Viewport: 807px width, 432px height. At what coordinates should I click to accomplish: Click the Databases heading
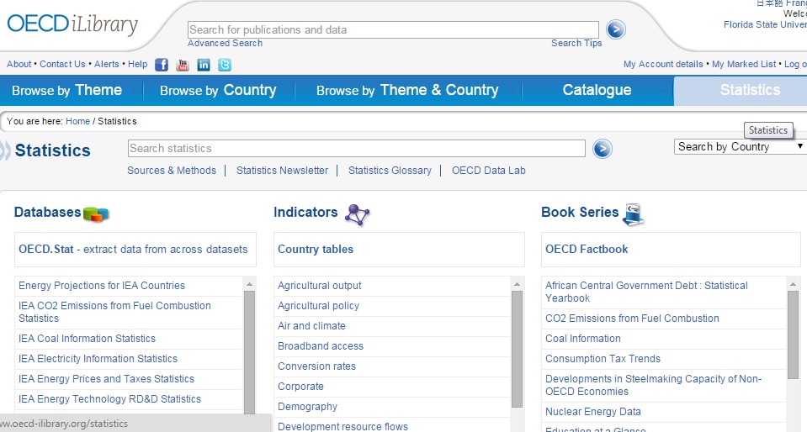pyautogui.click(x=47, y=213)
